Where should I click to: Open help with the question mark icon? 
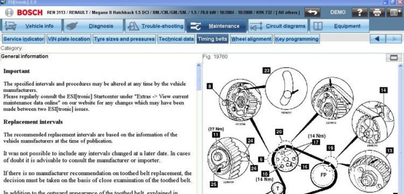coord(360,13)
